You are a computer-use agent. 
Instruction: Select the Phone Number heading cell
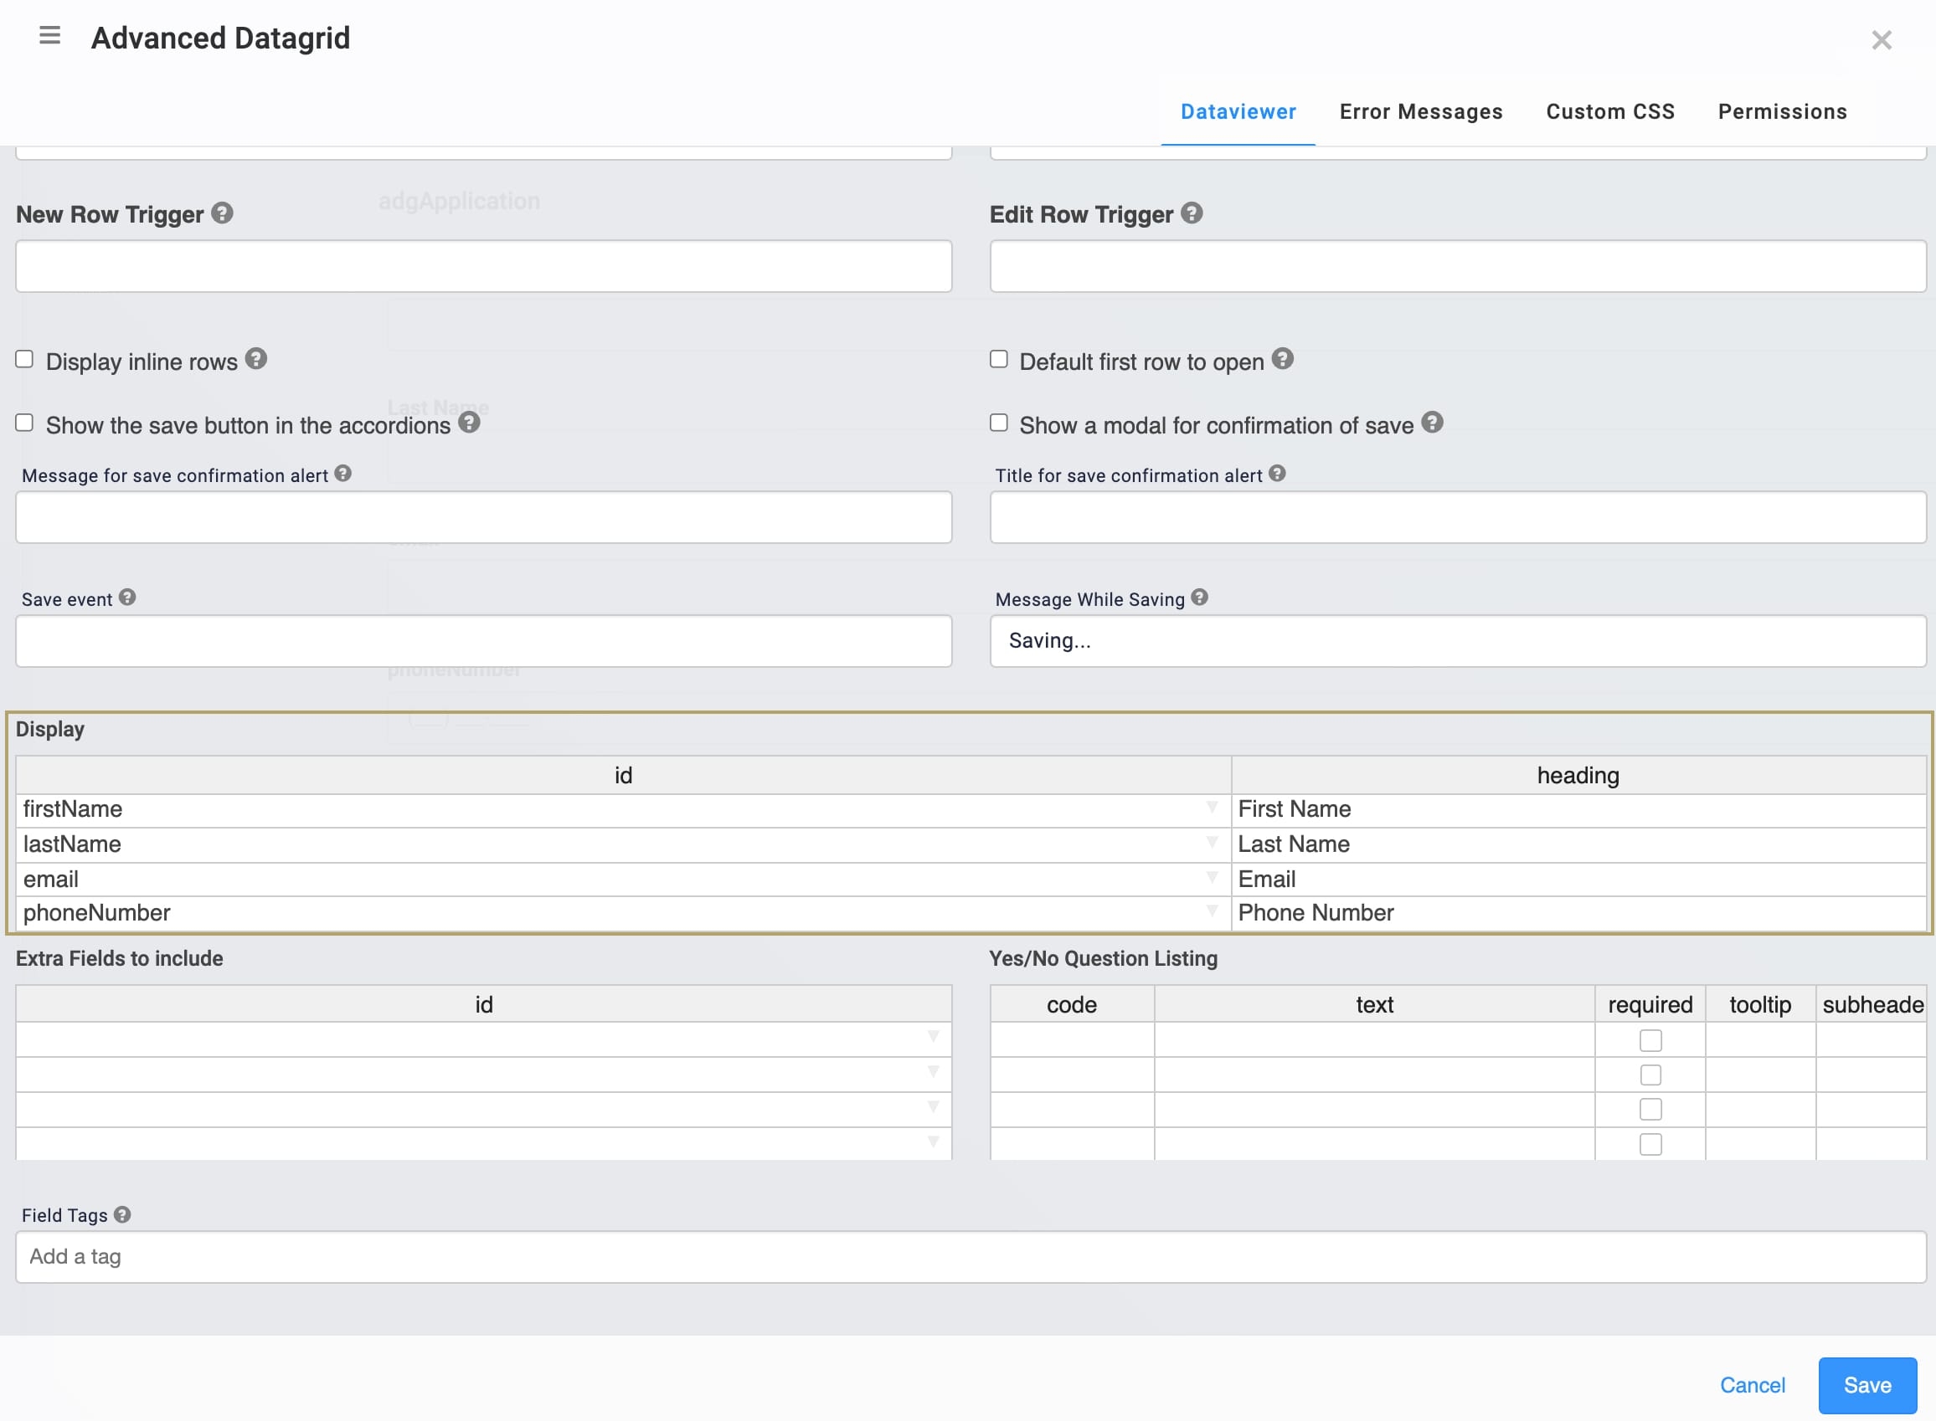click(1578, 914)
